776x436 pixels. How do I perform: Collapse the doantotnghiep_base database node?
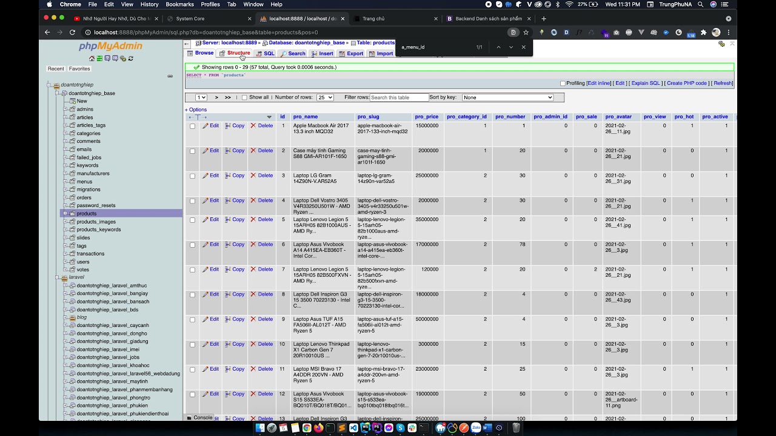(57, 93)
